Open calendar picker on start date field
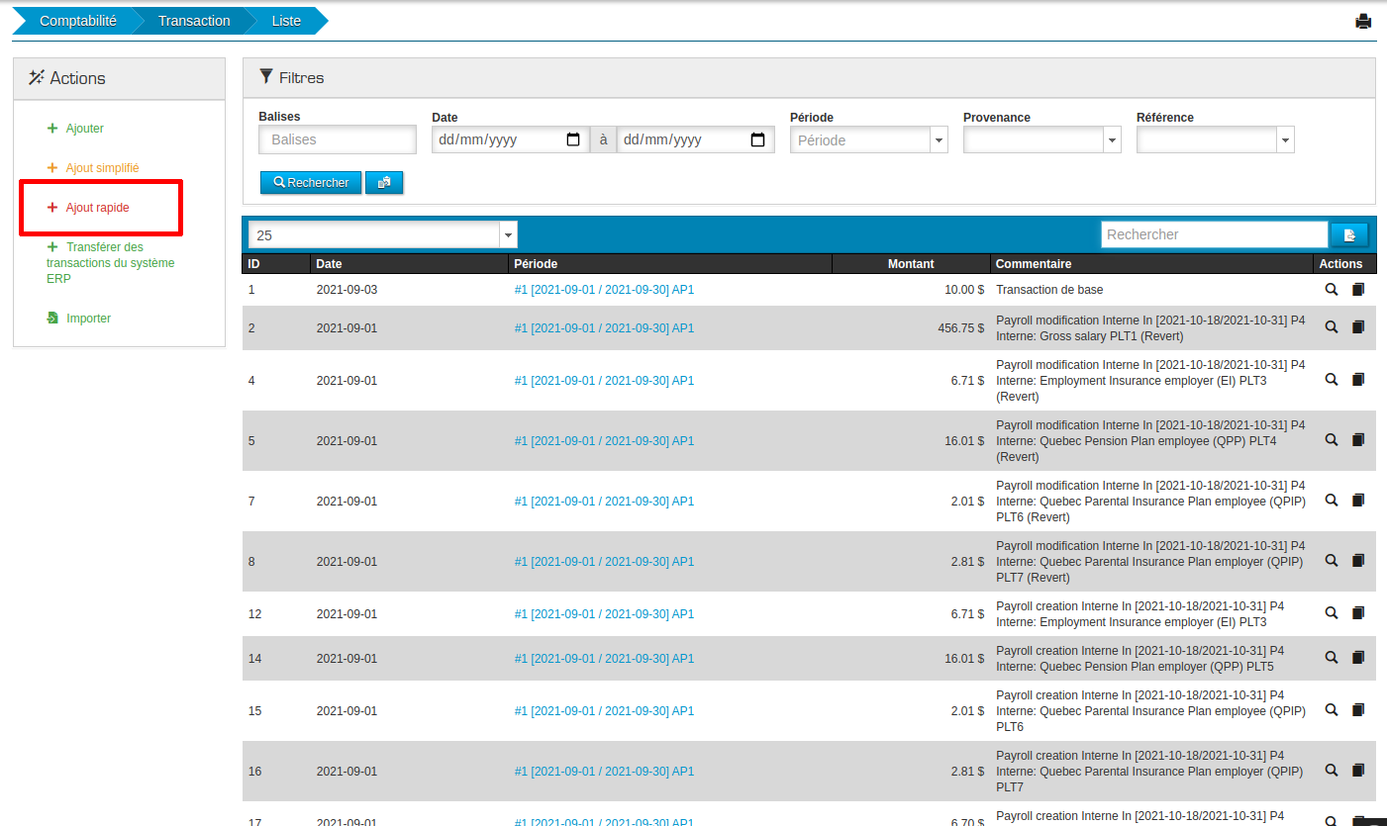Viewport: 1387px width, 826px height. tap(573, 139)
